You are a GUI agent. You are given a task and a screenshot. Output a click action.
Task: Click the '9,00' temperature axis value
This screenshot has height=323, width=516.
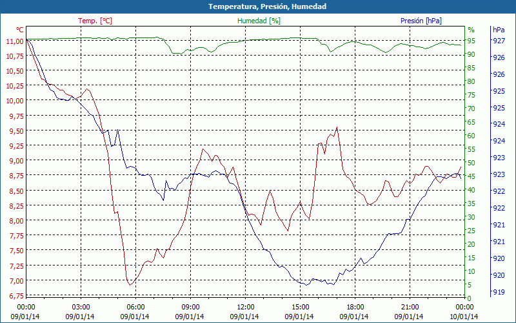pos(17,161)
